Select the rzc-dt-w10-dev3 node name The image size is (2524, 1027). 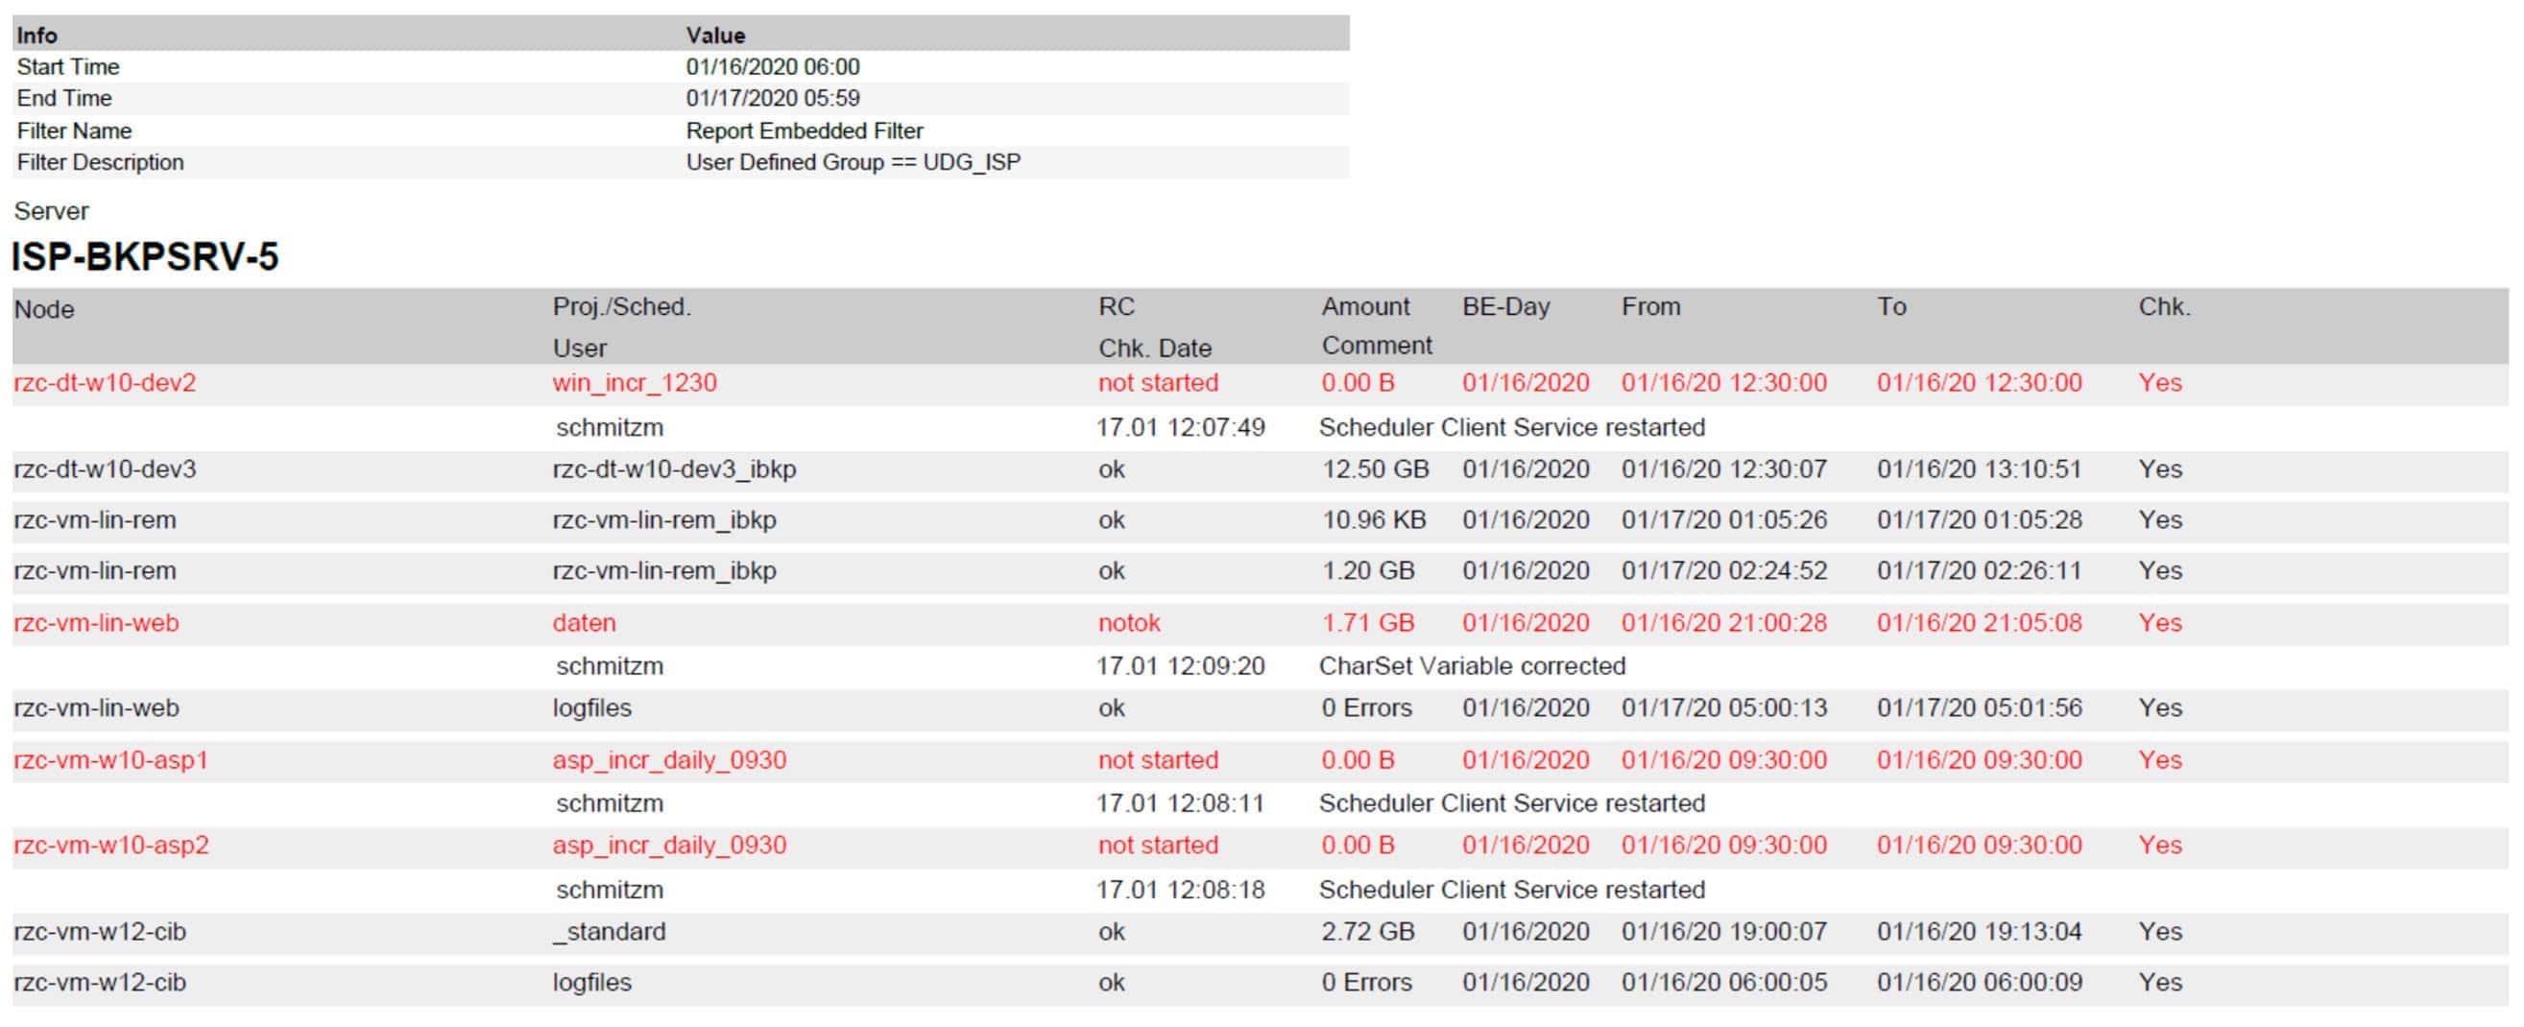coord(105,469)
